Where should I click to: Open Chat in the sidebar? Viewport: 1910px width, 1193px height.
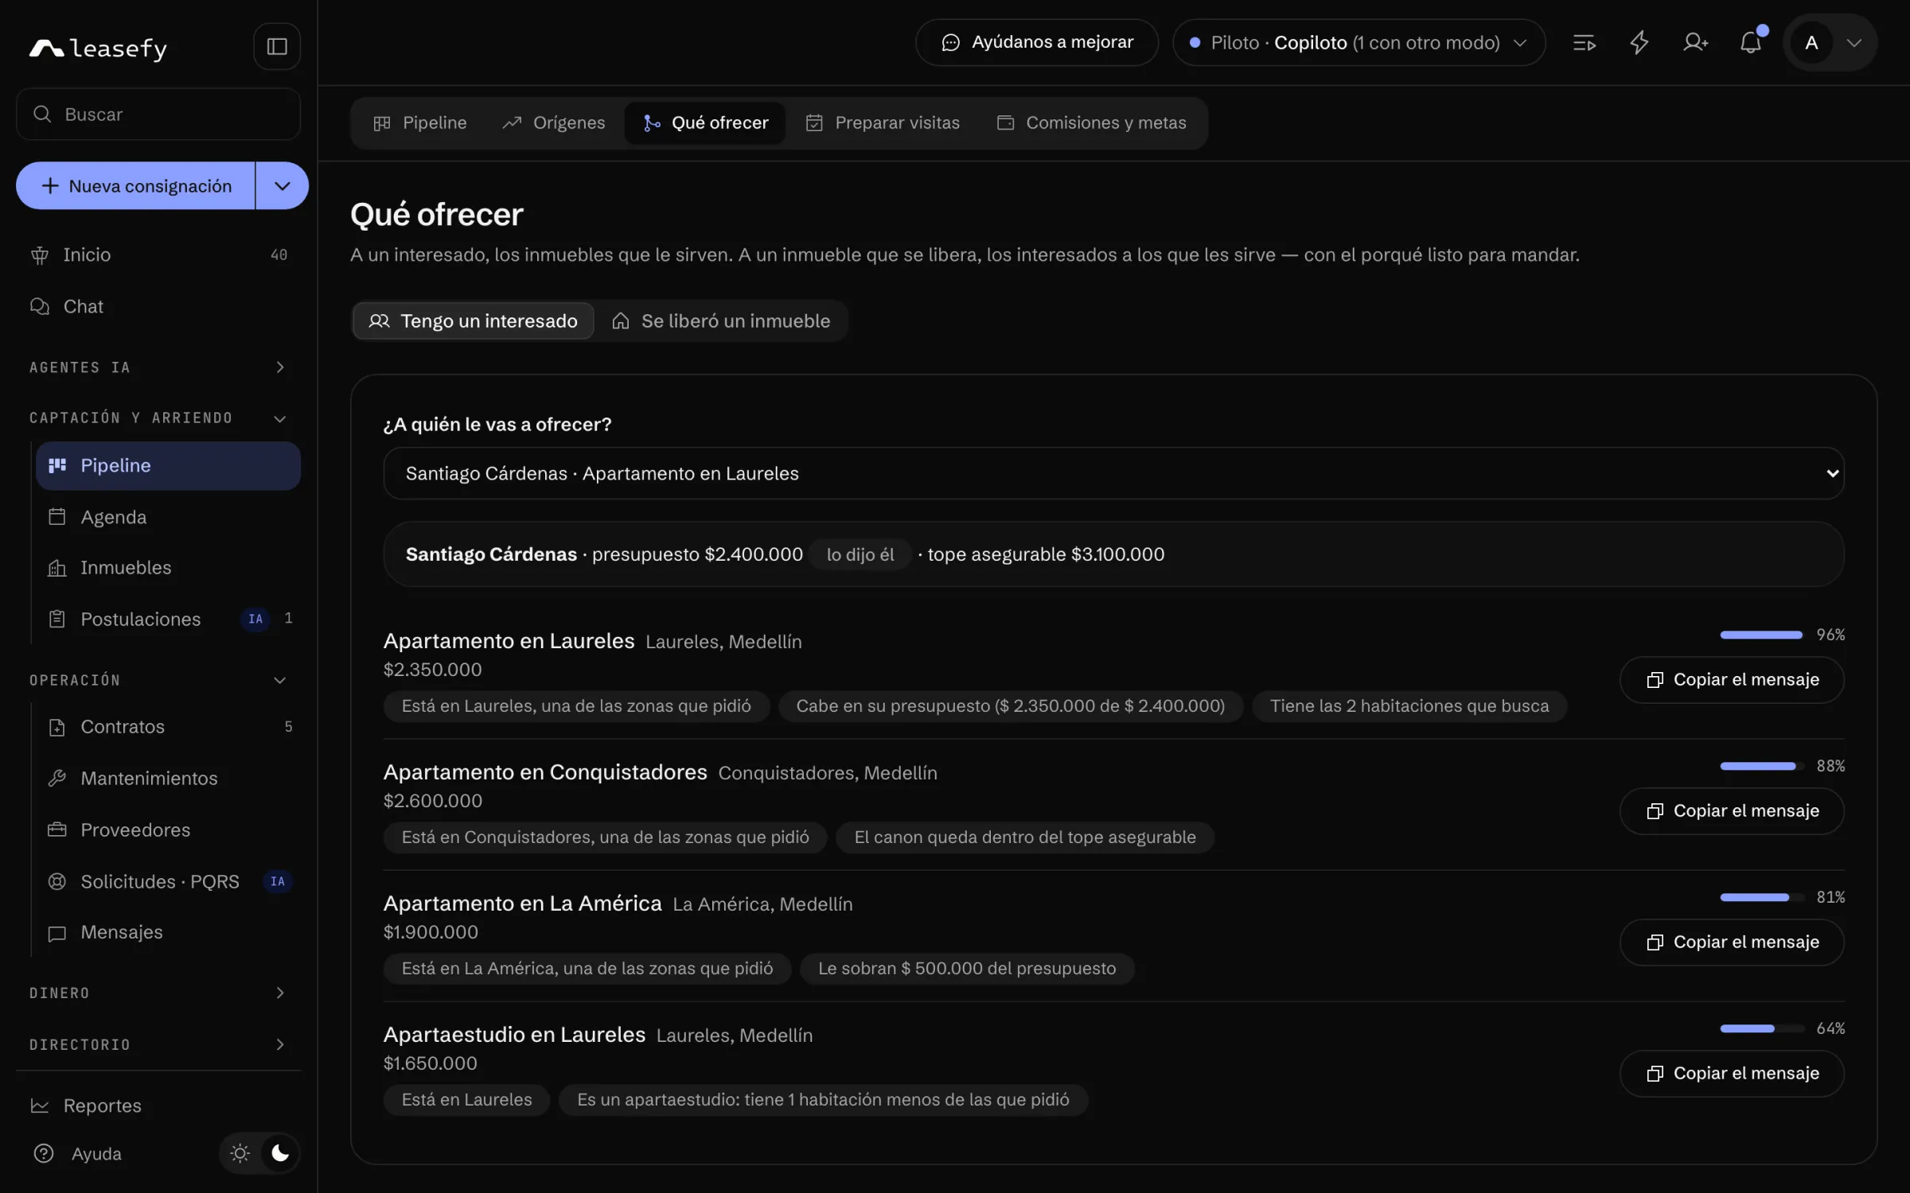pyautogui.click(x=158, y=306)
